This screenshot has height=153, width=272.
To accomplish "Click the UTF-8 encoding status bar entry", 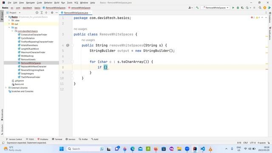I will (x=253, y=143).
